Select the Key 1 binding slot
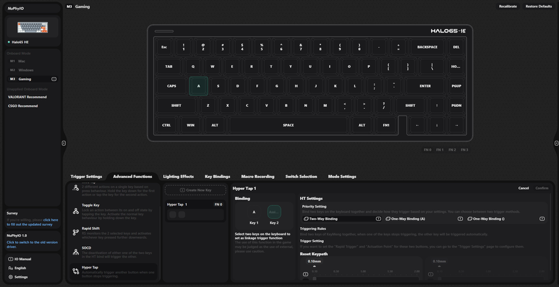 [254, 212]
